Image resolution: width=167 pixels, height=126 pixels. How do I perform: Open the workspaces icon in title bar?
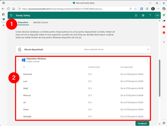pyautogui.click(x=4, y=3)
